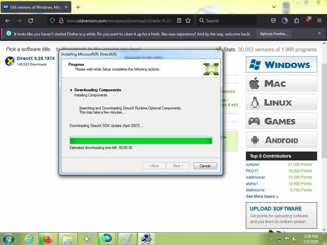Show hidden tray icons arrow
Image resolution: width=327 pixels, height=245 pixels.
click(271, 239)
